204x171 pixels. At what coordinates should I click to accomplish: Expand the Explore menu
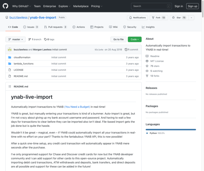pyautogui.click(x=64, y=6)
